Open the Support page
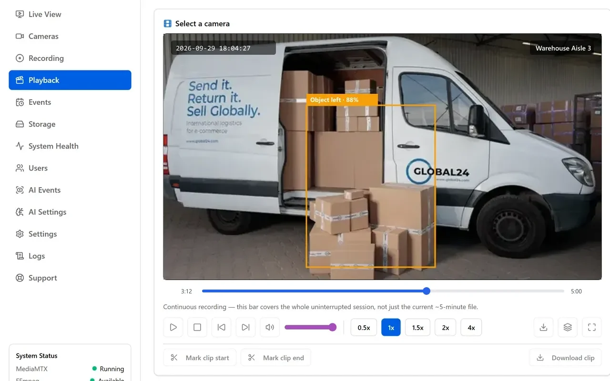This screenshot has width=610, height=381. pyautogui.click(x=70, y=277)
